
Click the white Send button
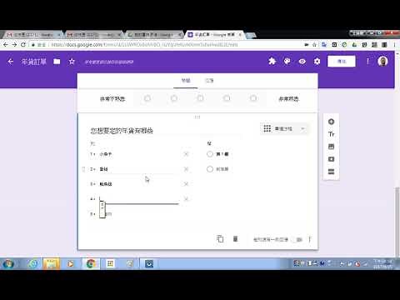(x=341, y=62)
